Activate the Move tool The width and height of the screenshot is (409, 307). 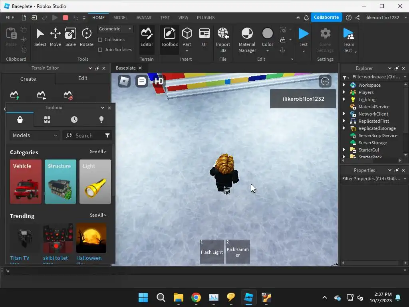pos(55,38)
